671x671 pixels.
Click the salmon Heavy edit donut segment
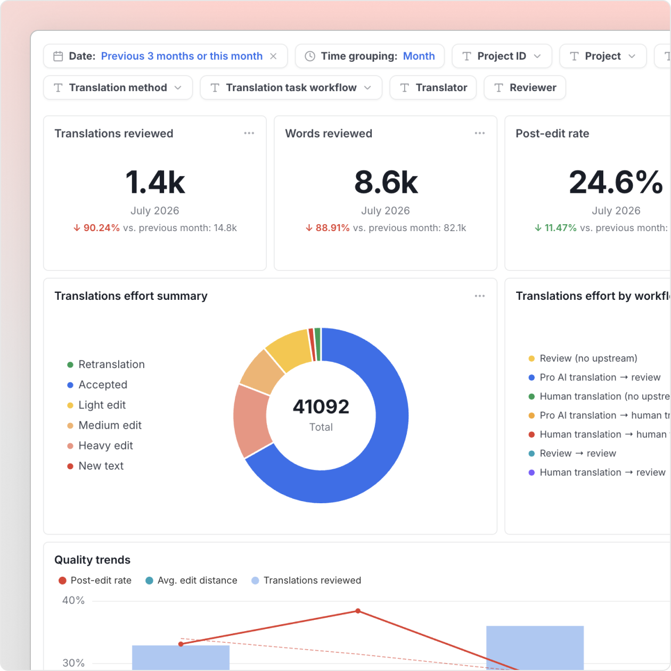point(251,421)
